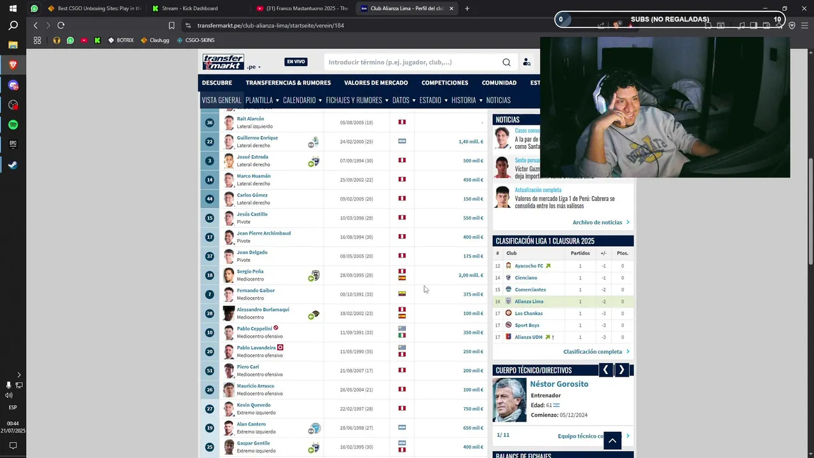Click the search magnifier icon
Image resolution: width=814 pixels, height=458 pixels.
pyautogui.click(x=506, y=62)
